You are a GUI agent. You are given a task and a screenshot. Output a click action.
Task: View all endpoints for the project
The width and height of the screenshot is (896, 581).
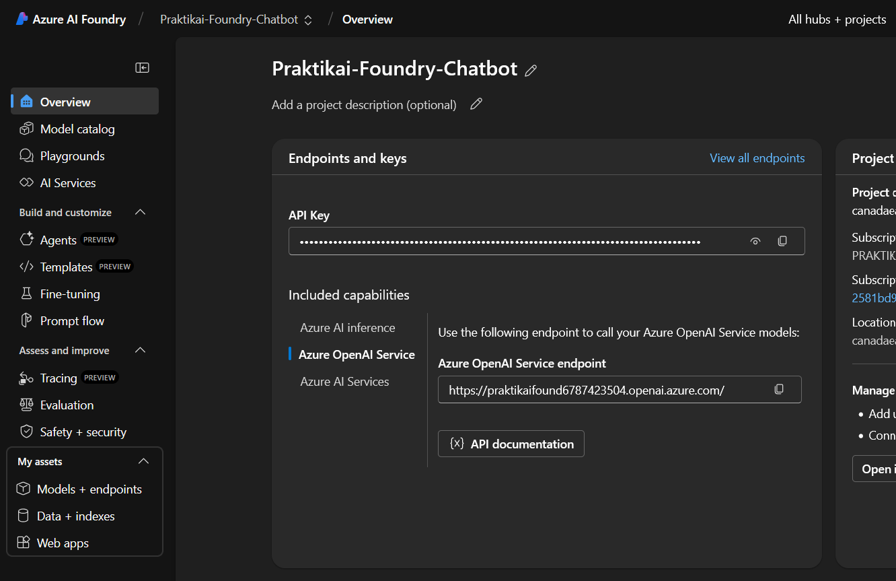(x=757, y=158)
